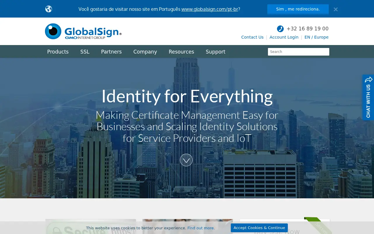Open the Partners menu
The image size is (374, 234).
[111, 52]
